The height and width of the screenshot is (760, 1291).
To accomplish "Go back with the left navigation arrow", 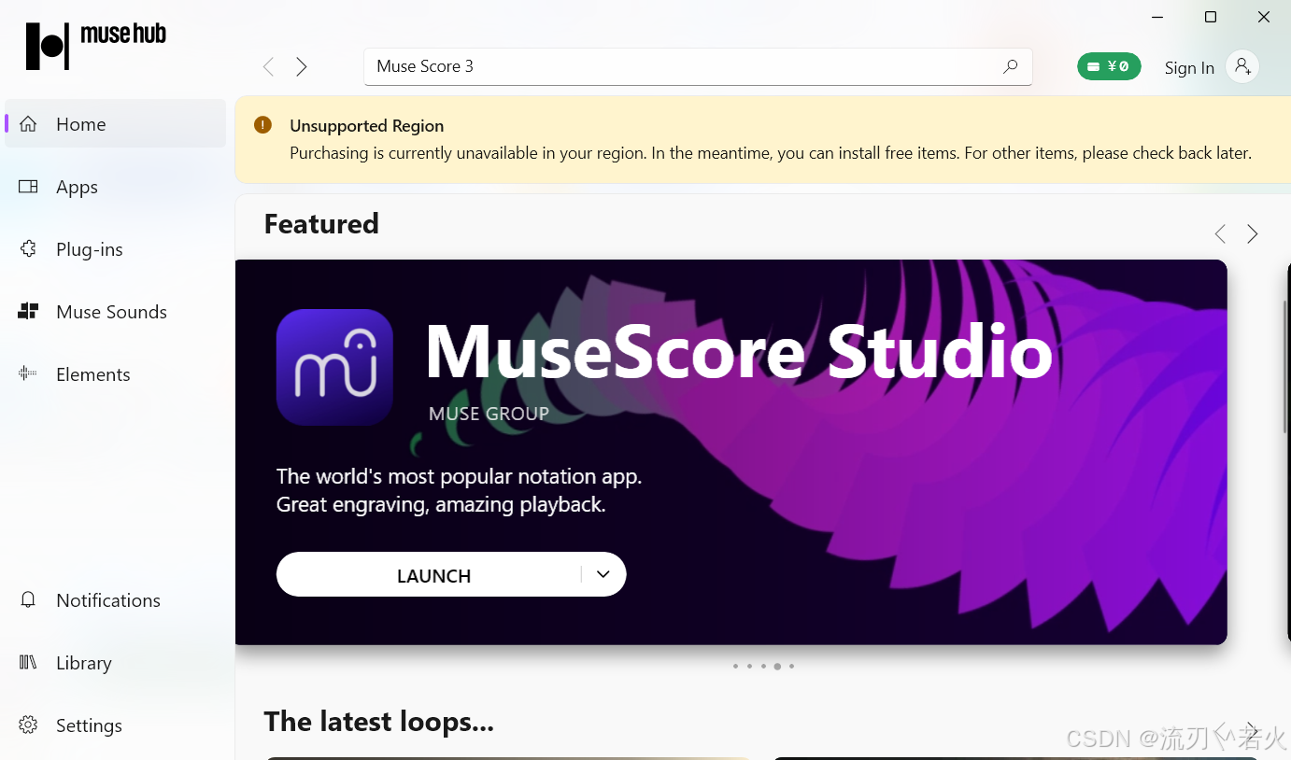I will click(268, 66).
